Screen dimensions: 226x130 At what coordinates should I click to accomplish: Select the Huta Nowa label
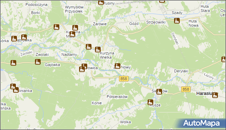(x=194, y=23)
